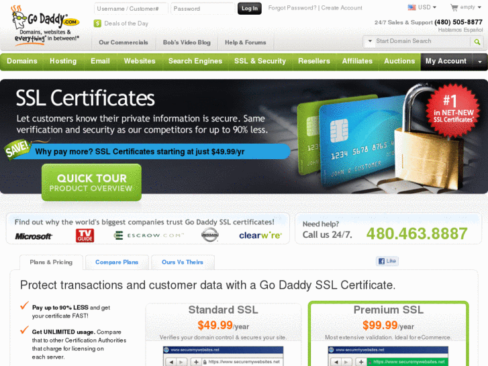
Task: Click the Deals of the Day dollar icon
Action: coord(97,24)
